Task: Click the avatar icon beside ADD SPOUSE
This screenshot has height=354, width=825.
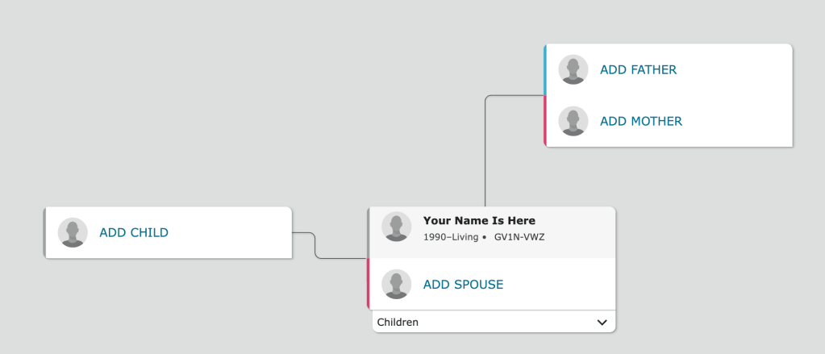Action: (396, 284)
